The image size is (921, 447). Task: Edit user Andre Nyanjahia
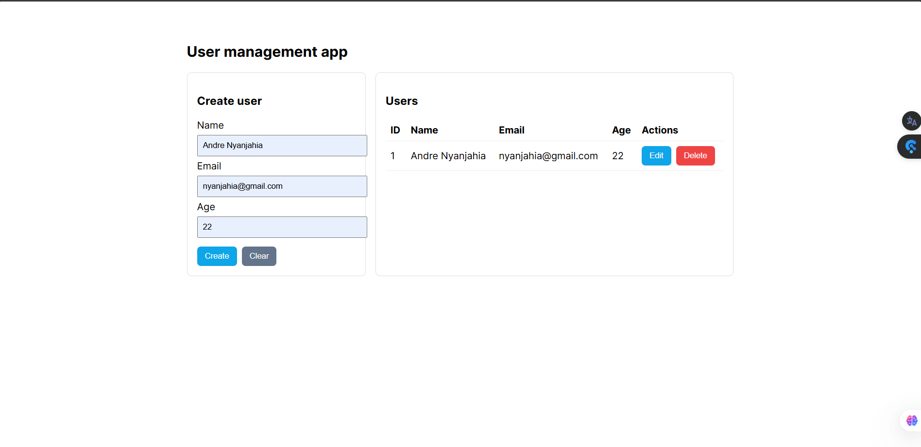pyautogui.click(x=656, y=156)
